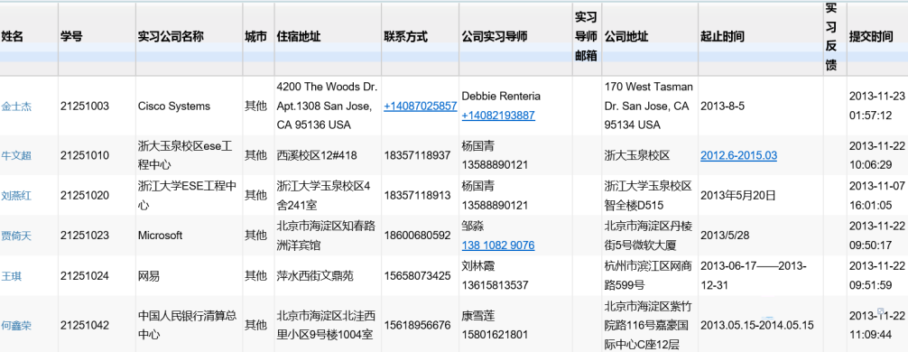Click mentor name 邹淼

[473, 227]
